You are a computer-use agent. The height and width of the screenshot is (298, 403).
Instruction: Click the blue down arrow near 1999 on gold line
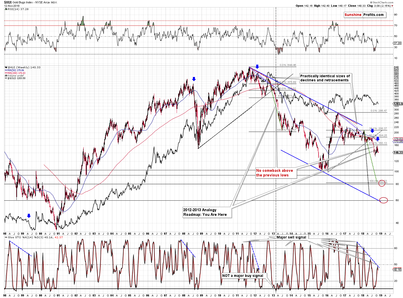[x=29, y=216]
